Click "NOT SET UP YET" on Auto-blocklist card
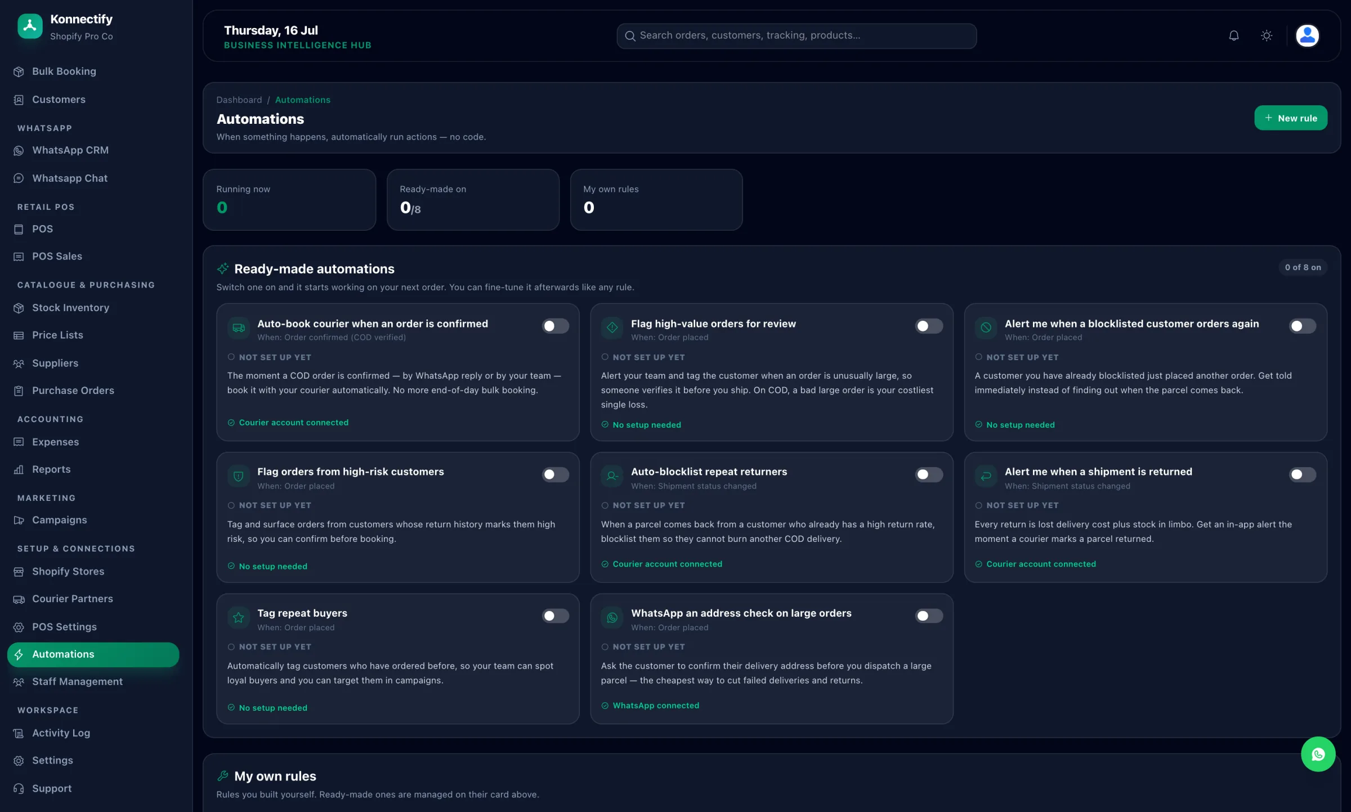The width and height of the screenshot is (1351, 812). pyautogui.click(x=648, y=506)
